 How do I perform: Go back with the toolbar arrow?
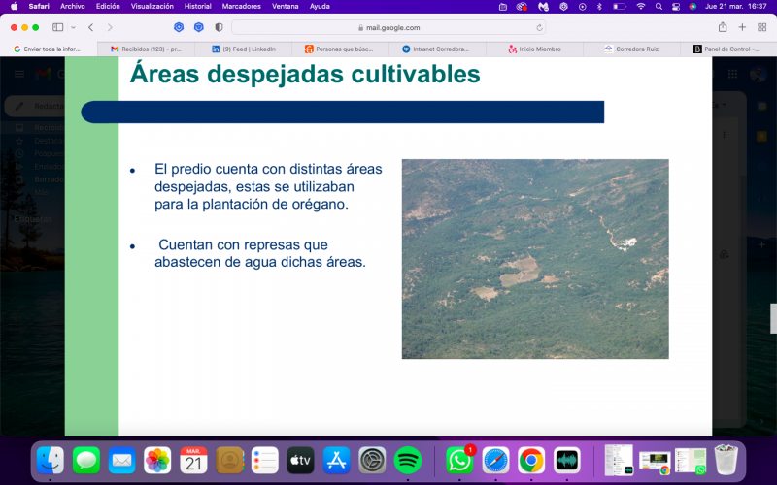[90, 27]
